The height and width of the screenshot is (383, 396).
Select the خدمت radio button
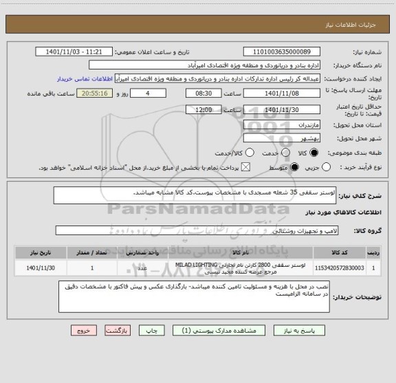click(x=285, y=153)
